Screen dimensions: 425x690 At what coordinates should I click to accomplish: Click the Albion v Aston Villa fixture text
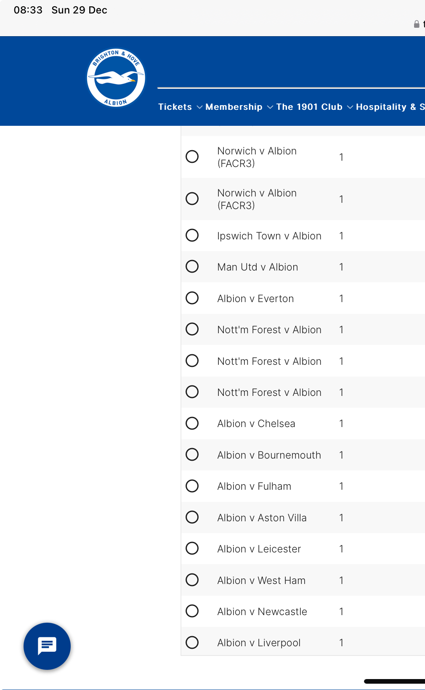pyautogui.click(x=262, y=517)
